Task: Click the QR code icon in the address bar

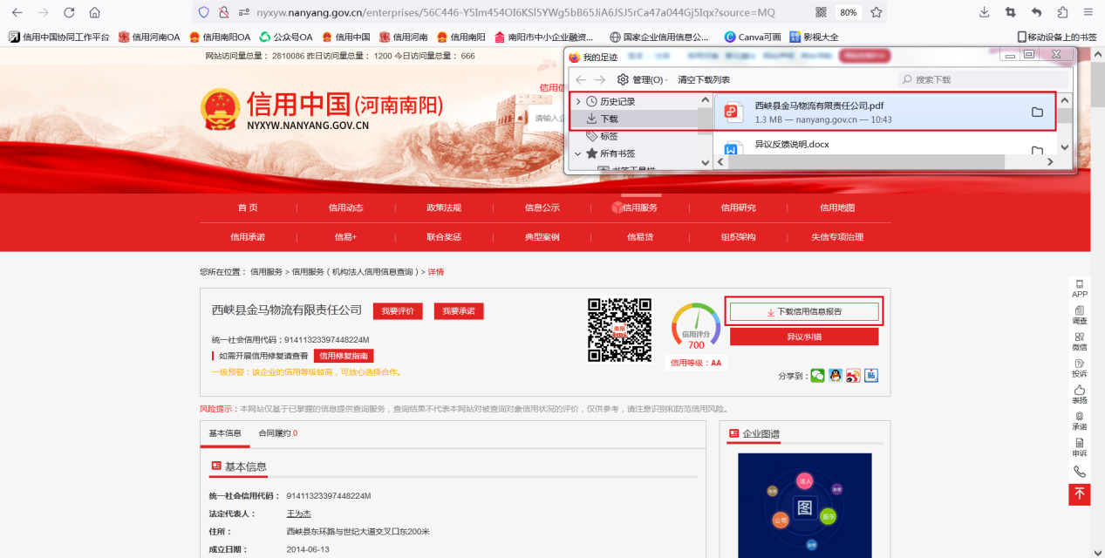Action: pos(821,12)
